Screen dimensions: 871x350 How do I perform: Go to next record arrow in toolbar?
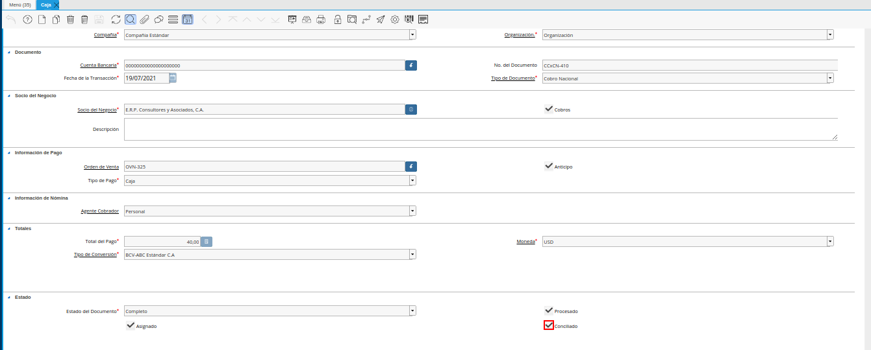coord(218,19)
